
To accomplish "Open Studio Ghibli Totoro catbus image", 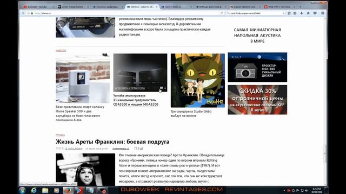I will [198, 80].
